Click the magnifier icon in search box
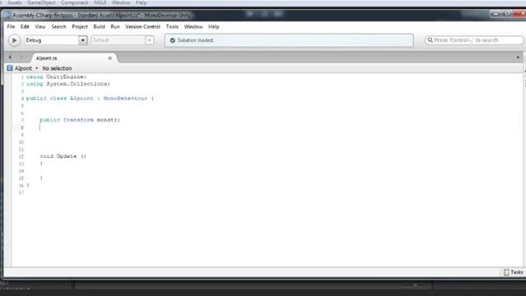Image resolution: width=526 pixels, height=296 pixels. click(x=430, y=40)
